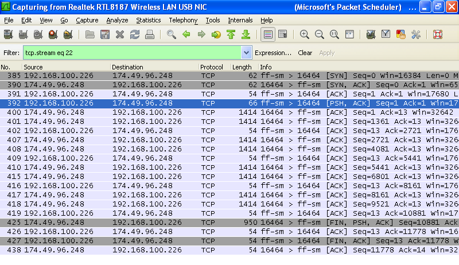Toggle auto-scroll during live capture
Viewport: 459px width, 265px height.
point(282,34)
